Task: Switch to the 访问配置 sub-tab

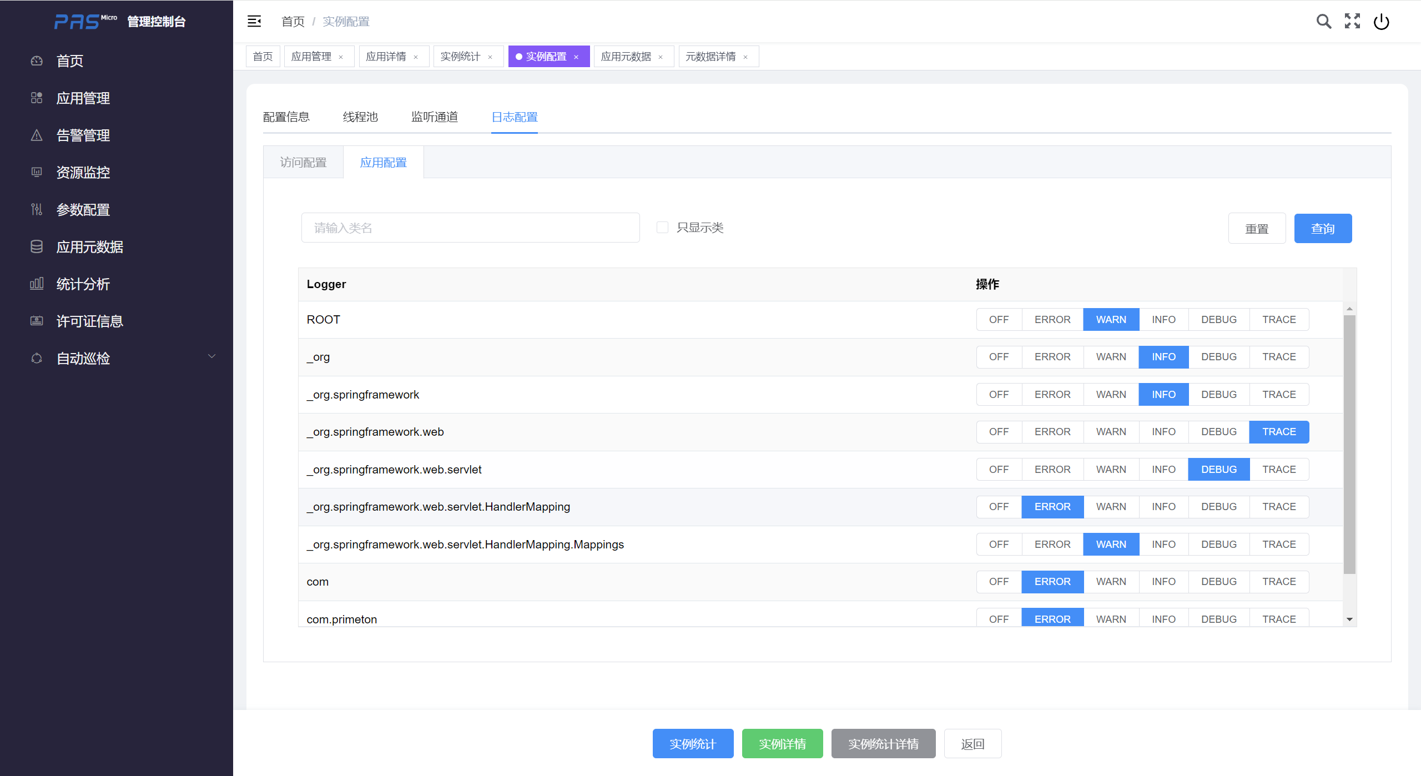Action: [303, 163]
